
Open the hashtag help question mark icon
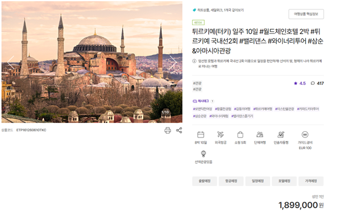[x=212, y=101]
